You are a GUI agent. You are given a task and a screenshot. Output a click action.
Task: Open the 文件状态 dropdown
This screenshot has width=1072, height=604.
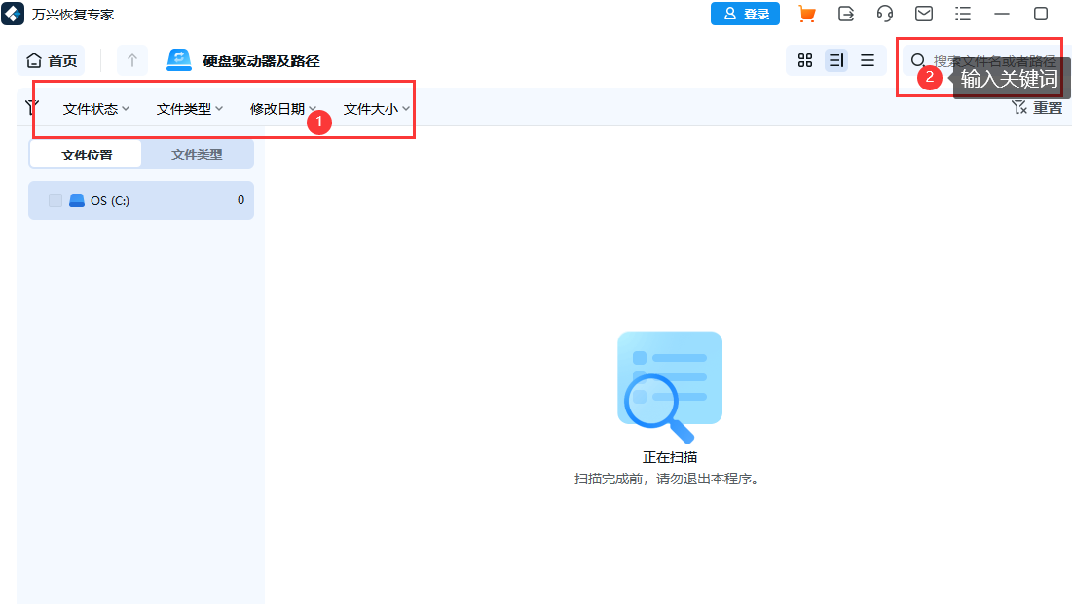pyautogui.click(x=94, y=109)
